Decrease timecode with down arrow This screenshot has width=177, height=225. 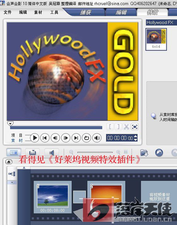tap(135, 140)
